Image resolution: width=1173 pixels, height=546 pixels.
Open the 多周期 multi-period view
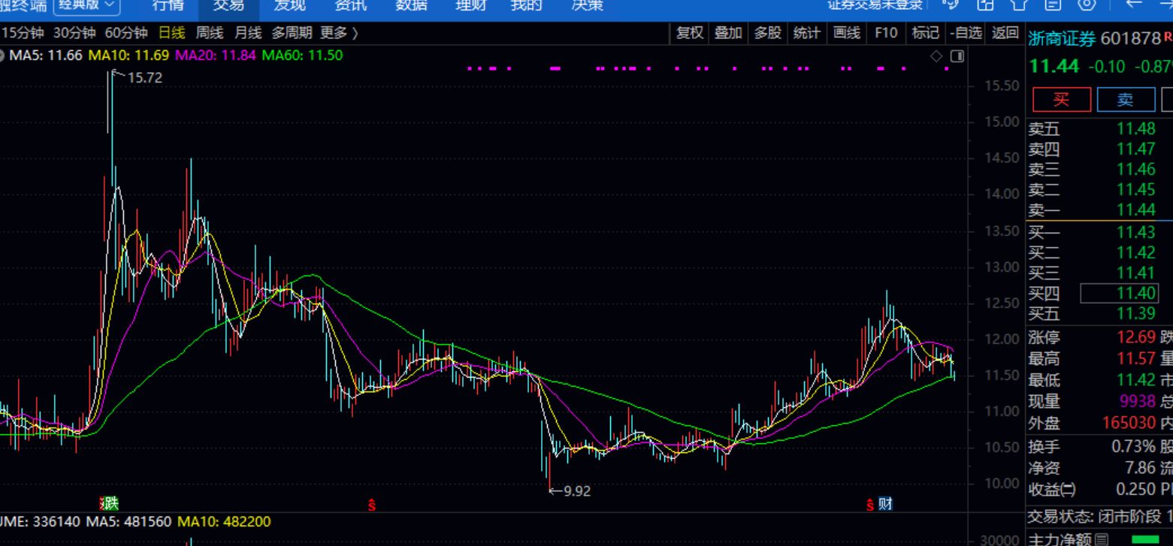[292, 33]
